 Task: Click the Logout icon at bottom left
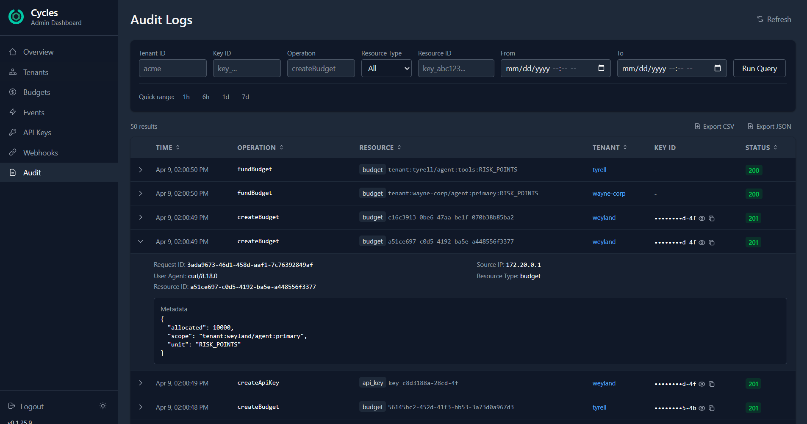13,406
